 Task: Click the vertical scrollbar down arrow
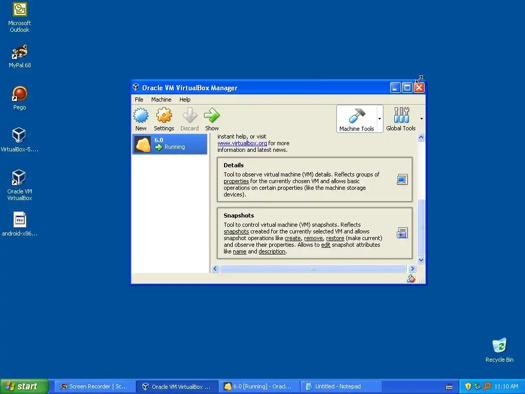coord(421,260)
